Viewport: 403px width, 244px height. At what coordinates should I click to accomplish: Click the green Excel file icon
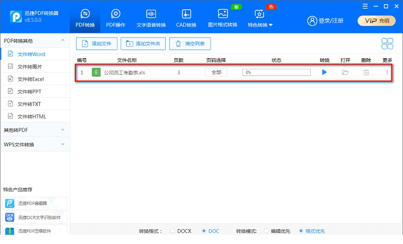click(96, 73)
